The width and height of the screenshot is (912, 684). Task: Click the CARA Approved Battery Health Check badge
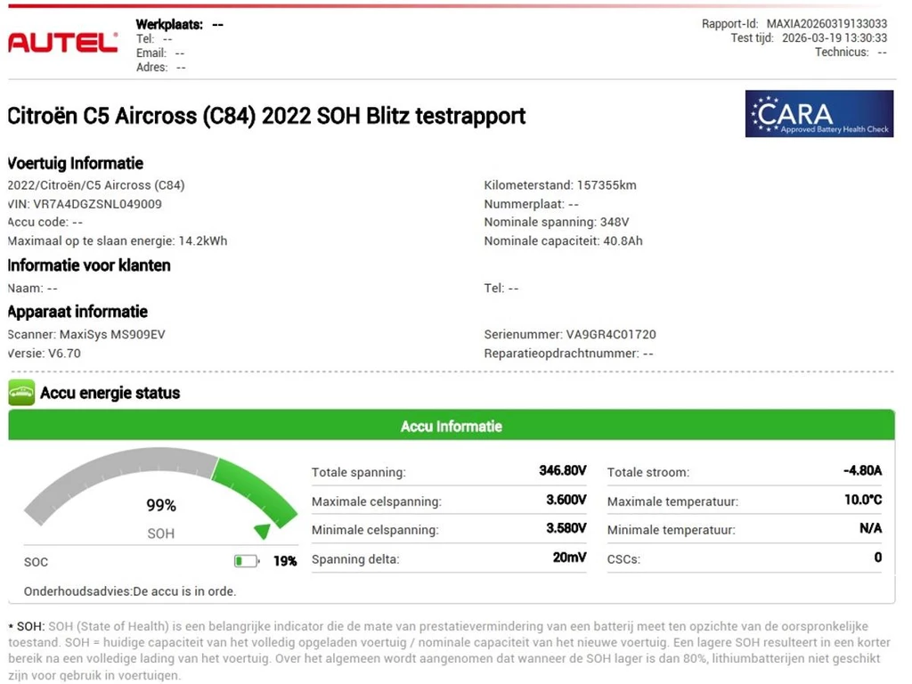click(x=818, y=114)
